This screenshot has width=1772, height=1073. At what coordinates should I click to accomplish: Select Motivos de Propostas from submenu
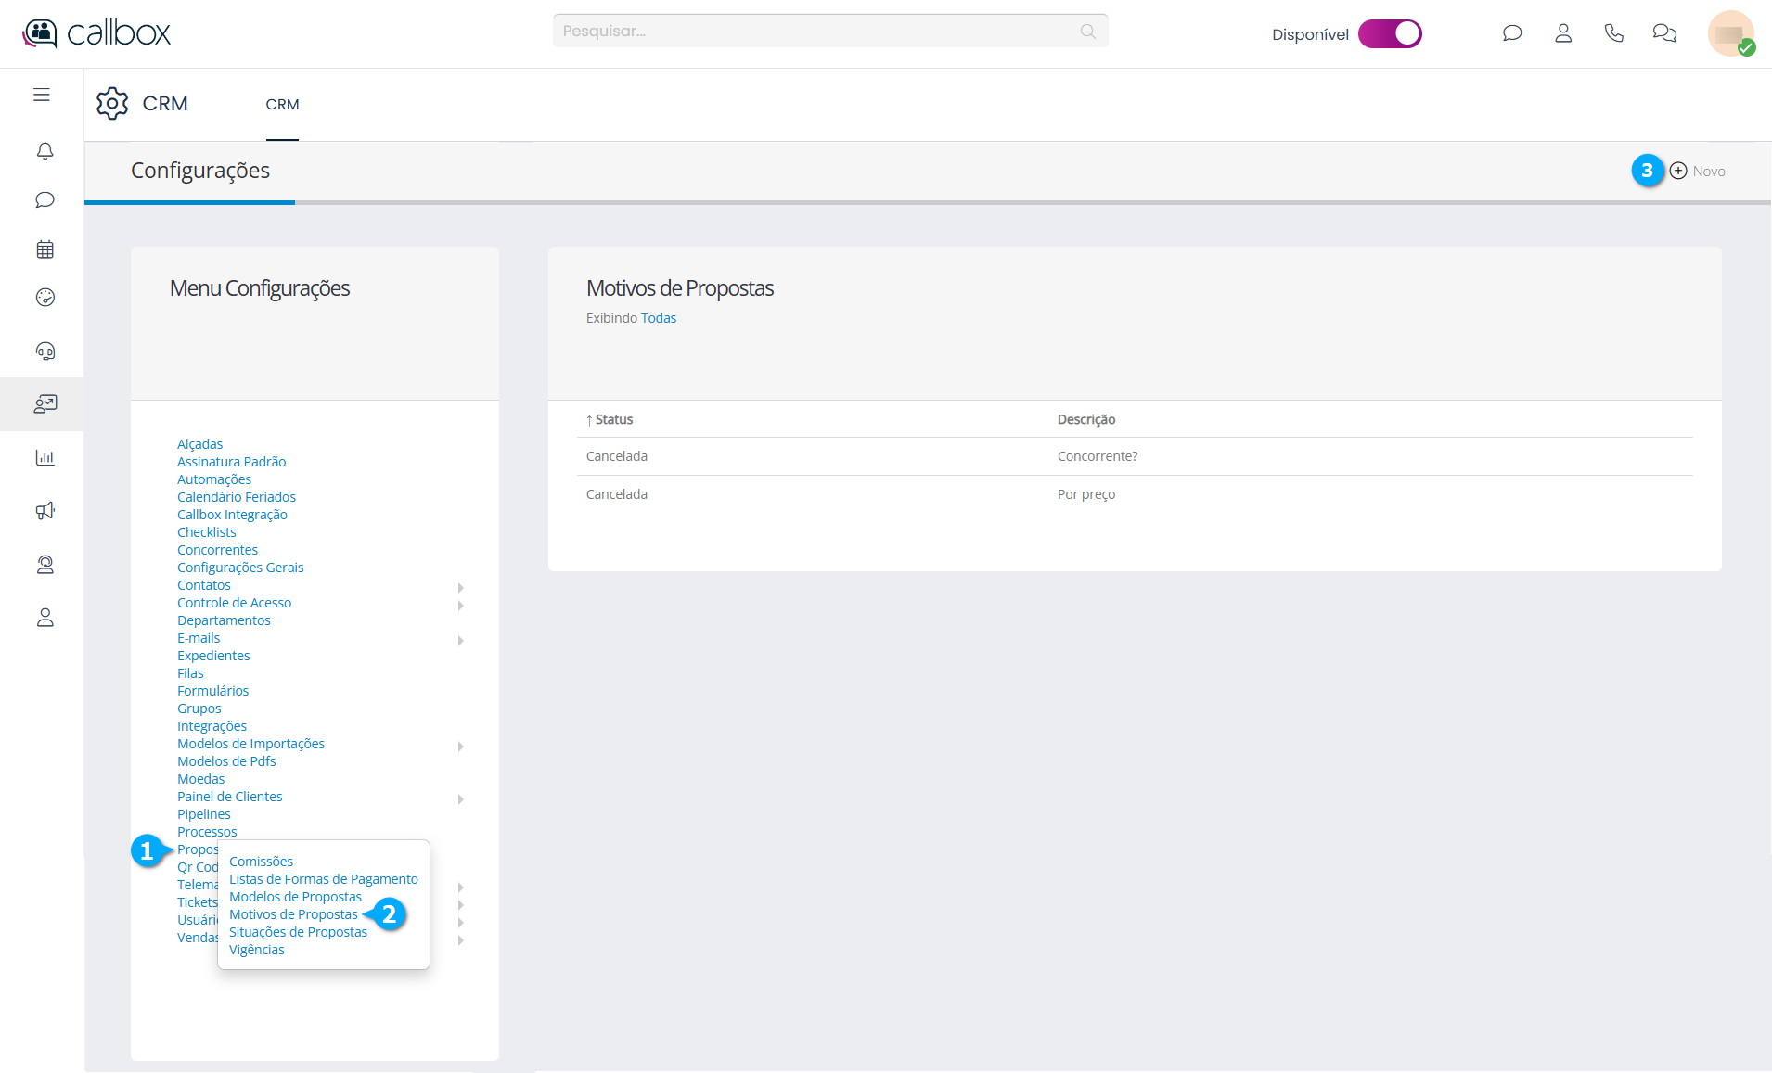pos(293,914)
